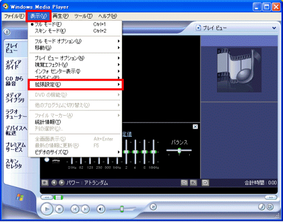Mute the audio with speaker icon

(x=101, y=209)
